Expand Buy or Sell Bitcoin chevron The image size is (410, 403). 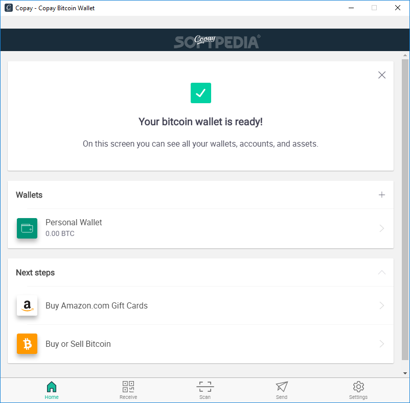point(382,344)
